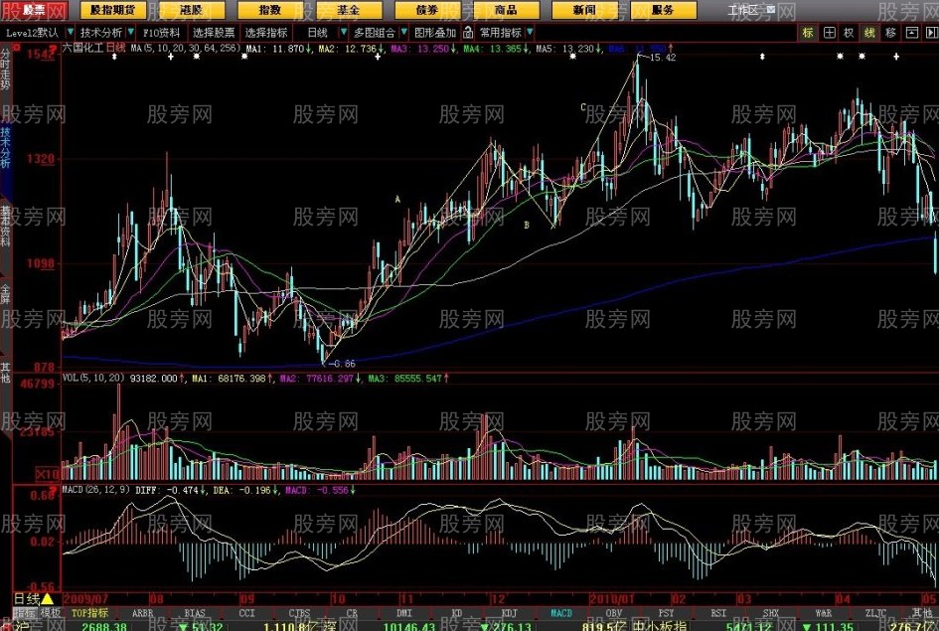Toggle the 线 draw-line icon
939x631 pixels.
click(x=869, y=33)
